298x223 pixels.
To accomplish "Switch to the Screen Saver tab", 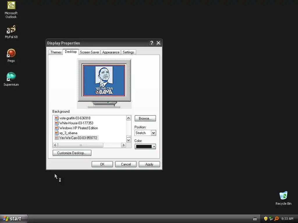I will pos(90,52).
